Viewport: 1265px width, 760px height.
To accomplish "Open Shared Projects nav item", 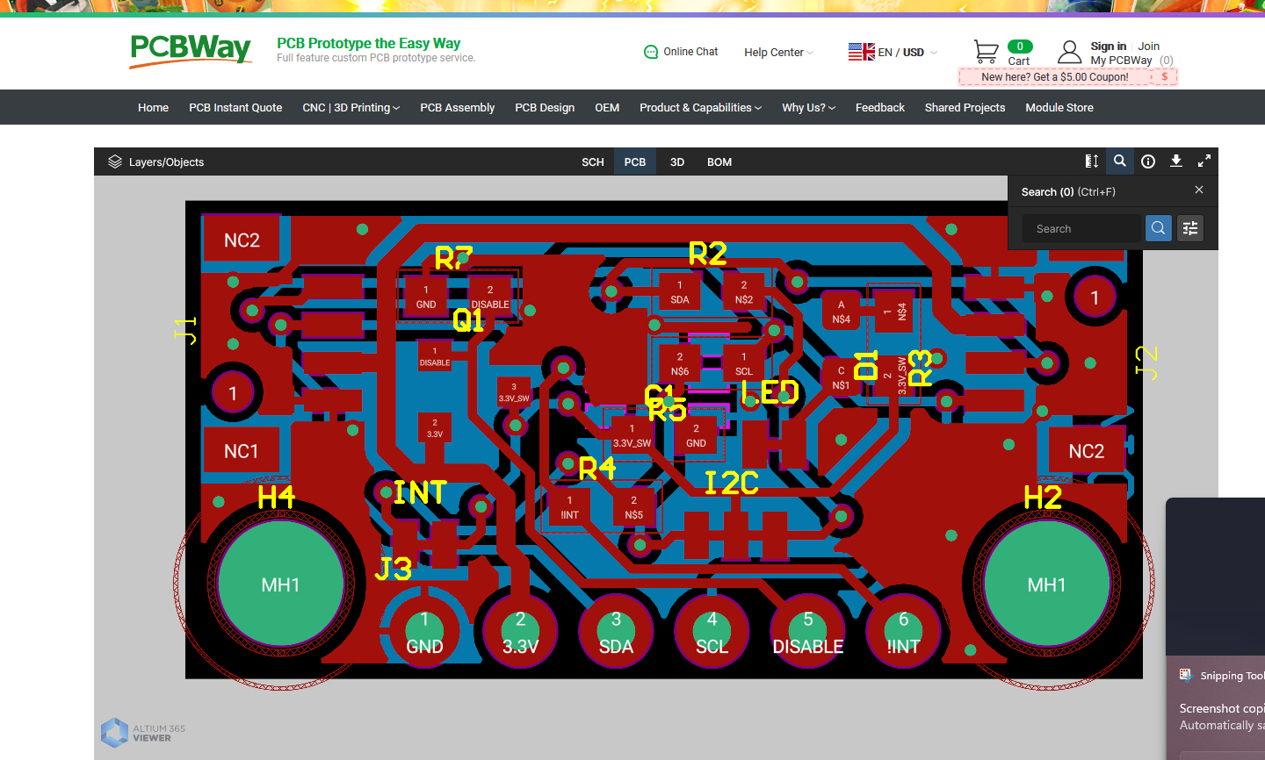I will point(965,107).
